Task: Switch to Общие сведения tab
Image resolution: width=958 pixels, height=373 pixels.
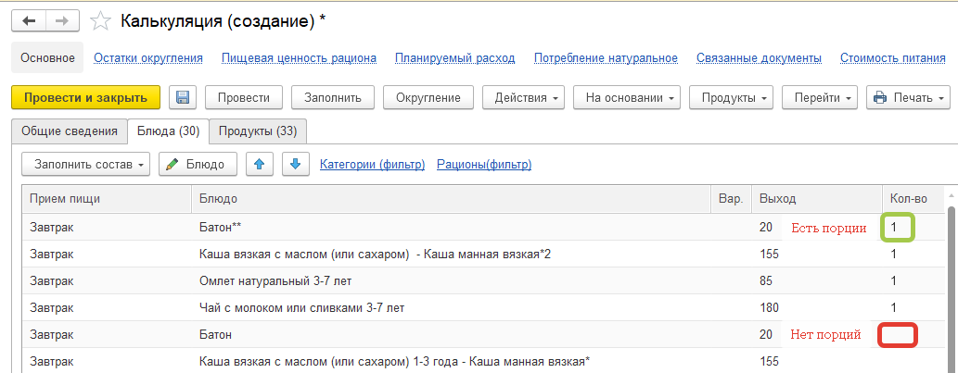Action: pyautogui.click(x=70, y=131)
